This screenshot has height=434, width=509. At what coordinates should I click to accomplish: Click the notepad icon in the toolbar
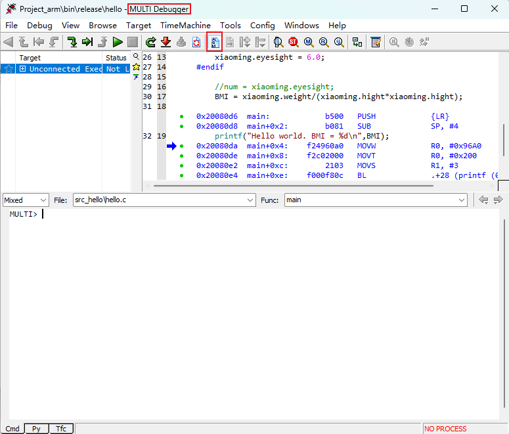(x=376, y=42)
